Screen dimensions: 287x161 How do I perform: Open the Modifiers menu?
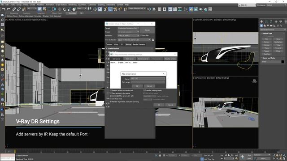(x=41, y=5)
